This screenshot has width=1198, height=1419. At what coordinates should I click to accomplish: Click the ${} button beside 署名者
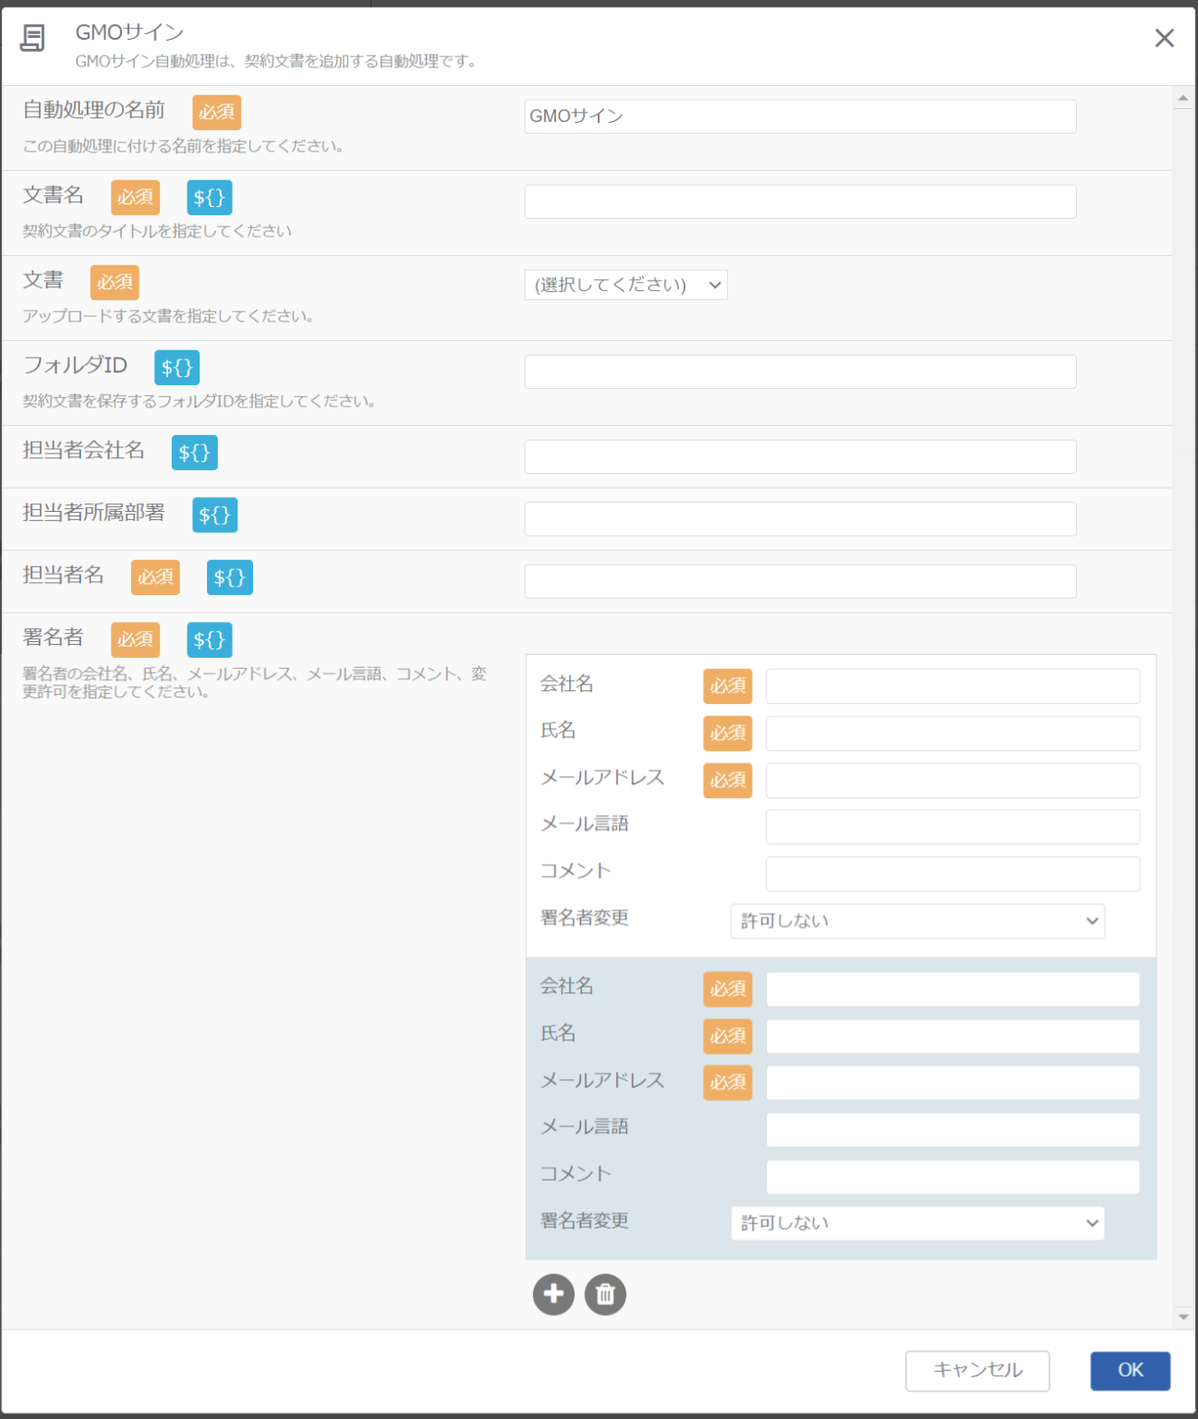click(210, 640)
